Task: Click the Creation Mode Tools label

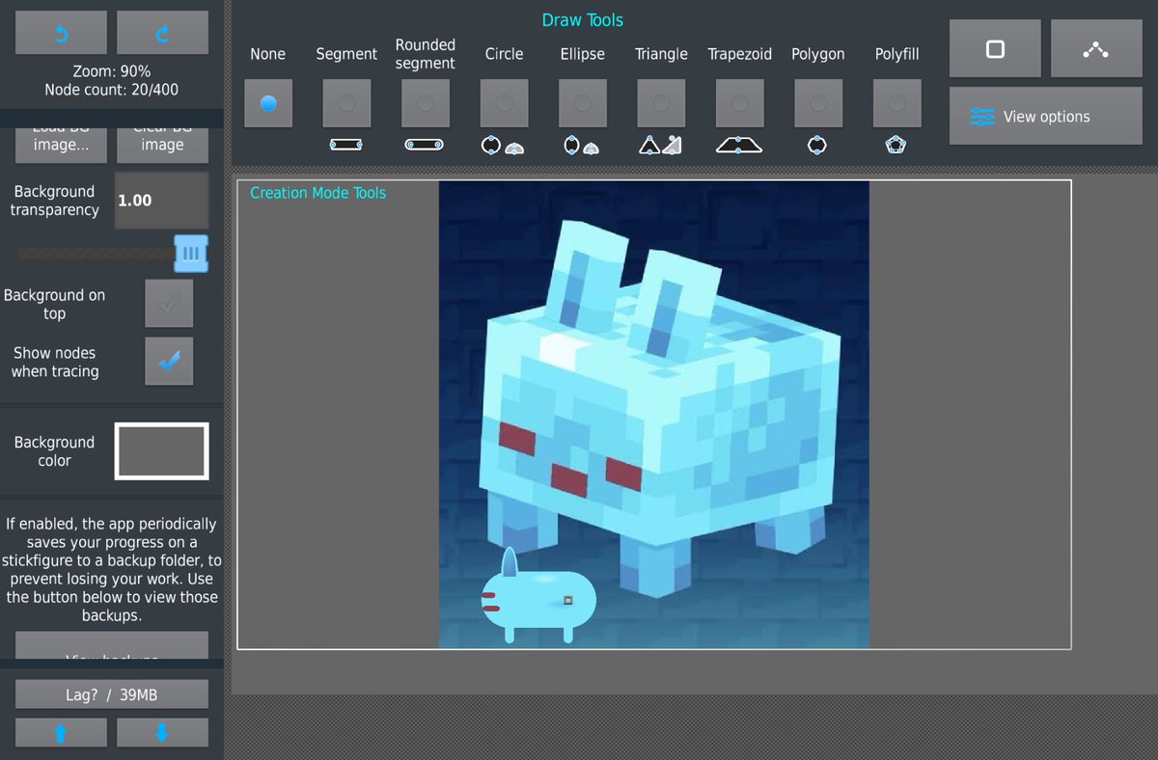Action: coord(317,193)
